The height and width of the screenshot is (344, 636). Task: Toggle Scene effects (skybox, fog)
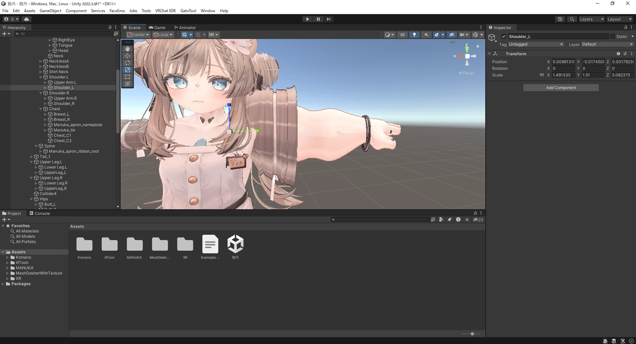438,35
